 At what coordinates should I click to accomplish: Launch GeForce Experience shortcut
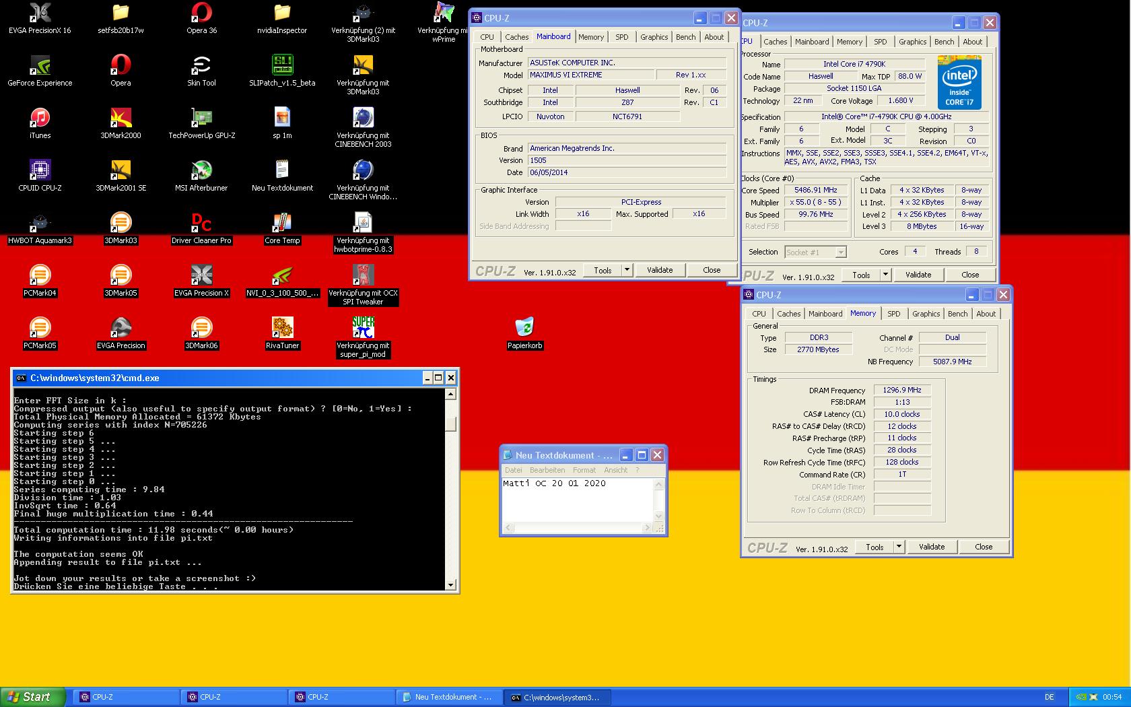[x=40, y=71]
